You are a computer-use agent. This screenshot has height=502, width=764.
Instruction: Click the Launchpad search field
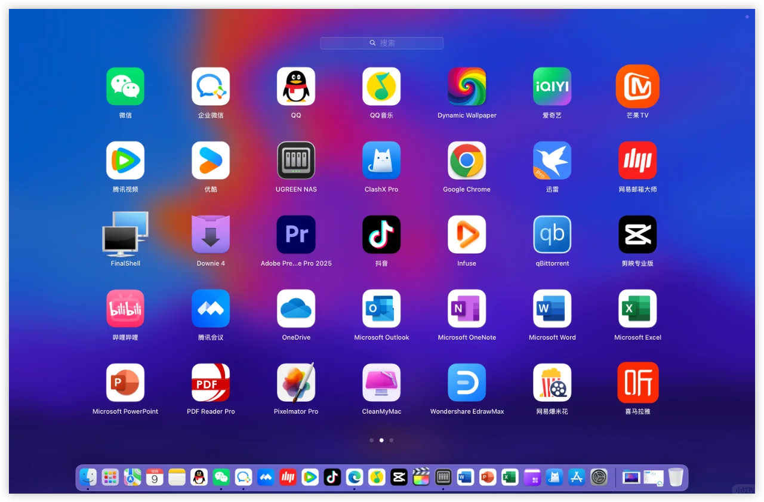[381, 42]
